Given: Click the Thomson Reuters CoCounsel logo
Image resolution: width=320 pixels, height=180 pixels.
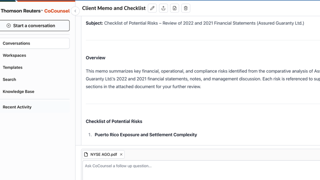Looking at the screenshot, I should 35,11.
